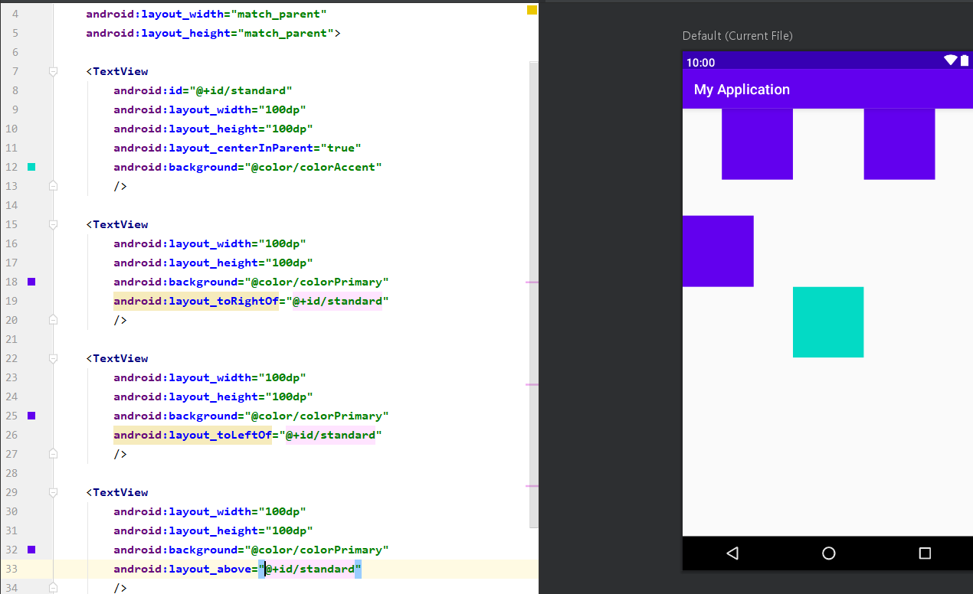Click the "match_parent" value on line 5
This screenshot has height=594, width=973.
coord(286,33)
